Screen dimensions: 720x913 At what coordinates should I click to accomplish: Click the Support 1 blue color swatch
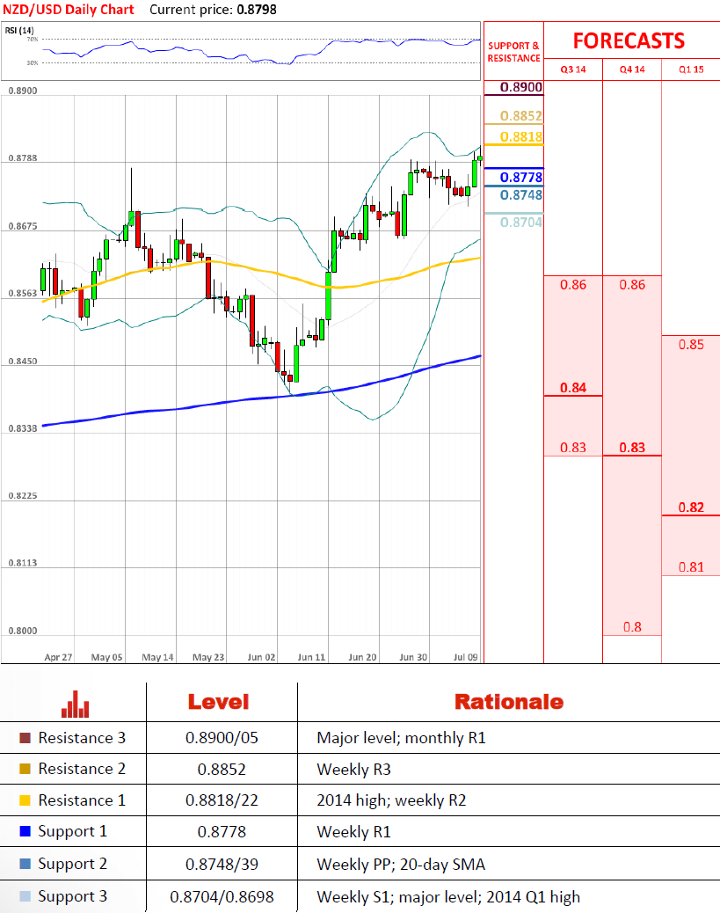tap(25, 831)
